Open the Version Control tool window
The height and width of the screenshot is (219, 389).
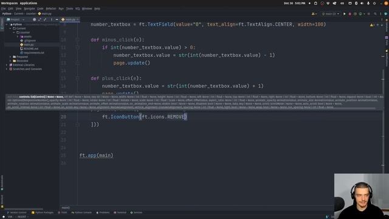[16, 212]
